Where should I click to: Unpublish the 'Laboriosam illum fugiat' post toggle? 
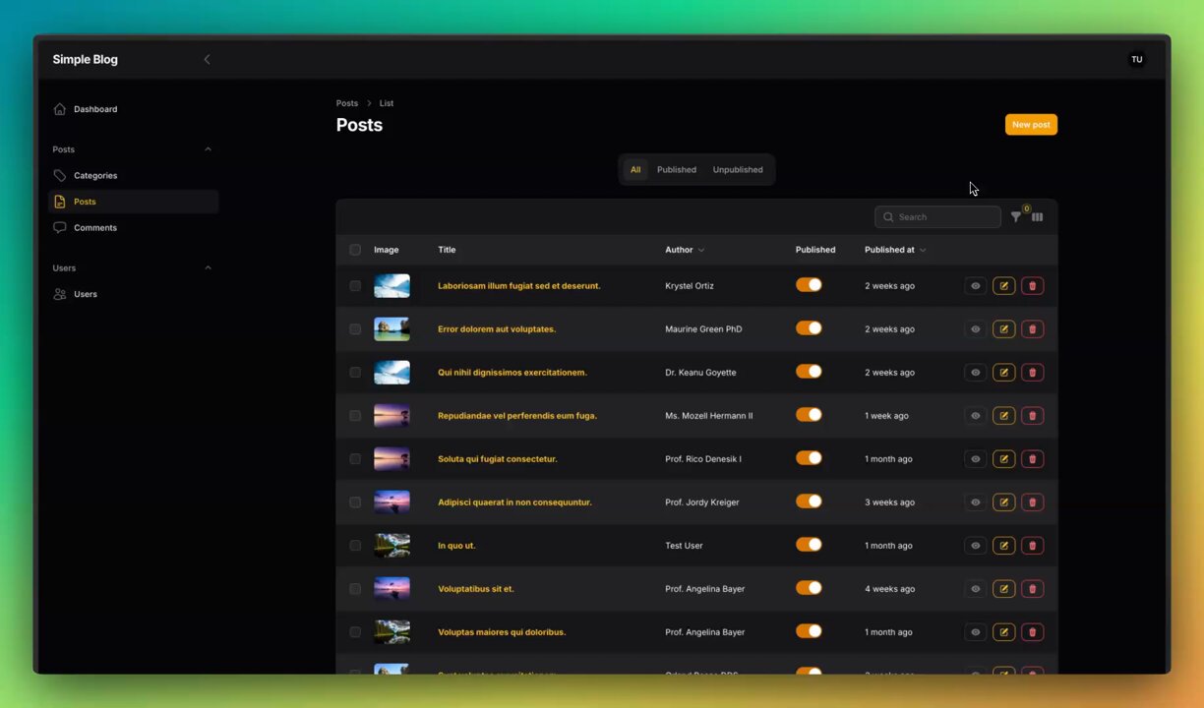809,285
